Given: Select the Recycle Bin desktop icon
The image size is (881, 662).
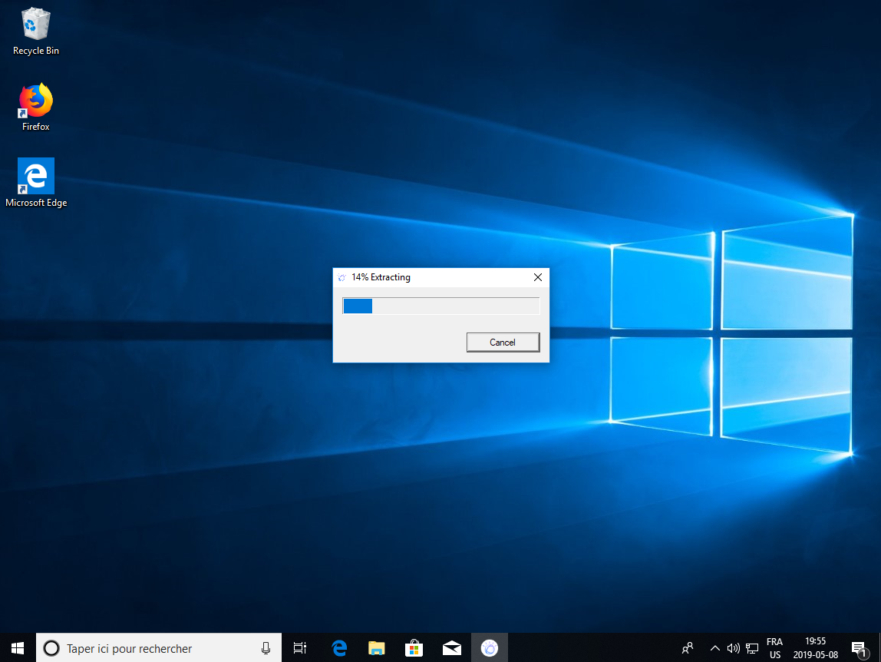Looking at the screenshot, I should point(36,31).
